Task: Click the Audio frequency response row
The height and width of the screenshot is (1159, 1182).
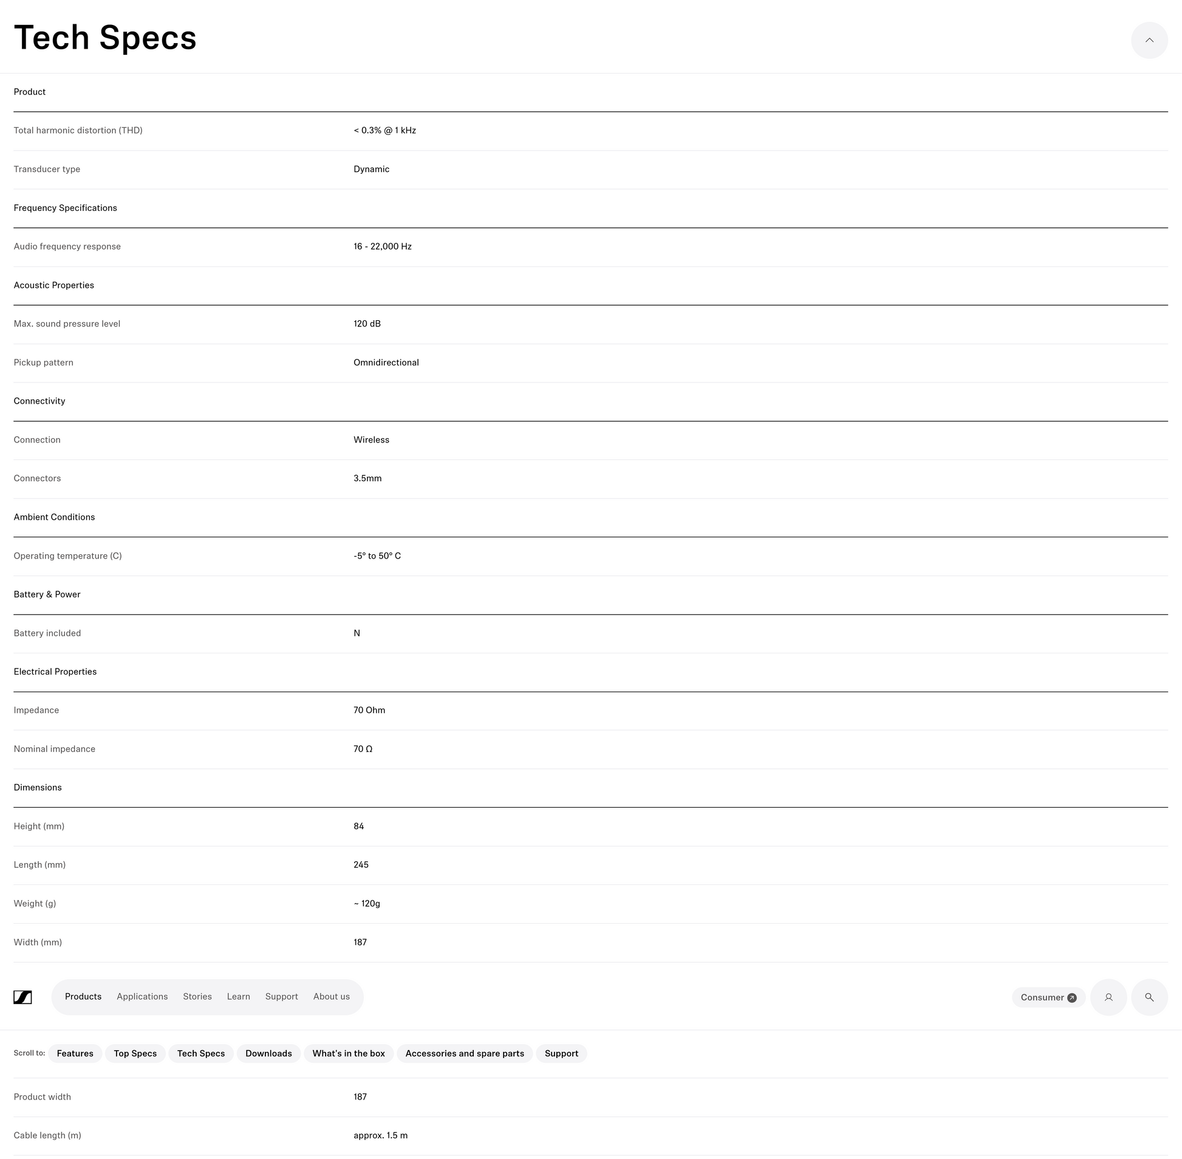Action: [x=590, y=247]
